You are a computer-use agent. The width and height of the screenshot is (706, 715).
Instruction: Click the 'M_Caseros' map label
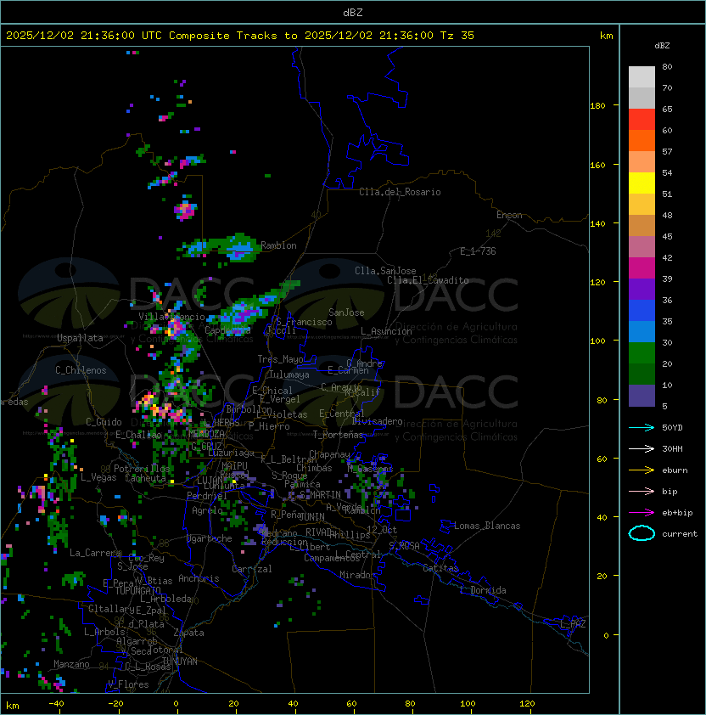click(371, 469)
